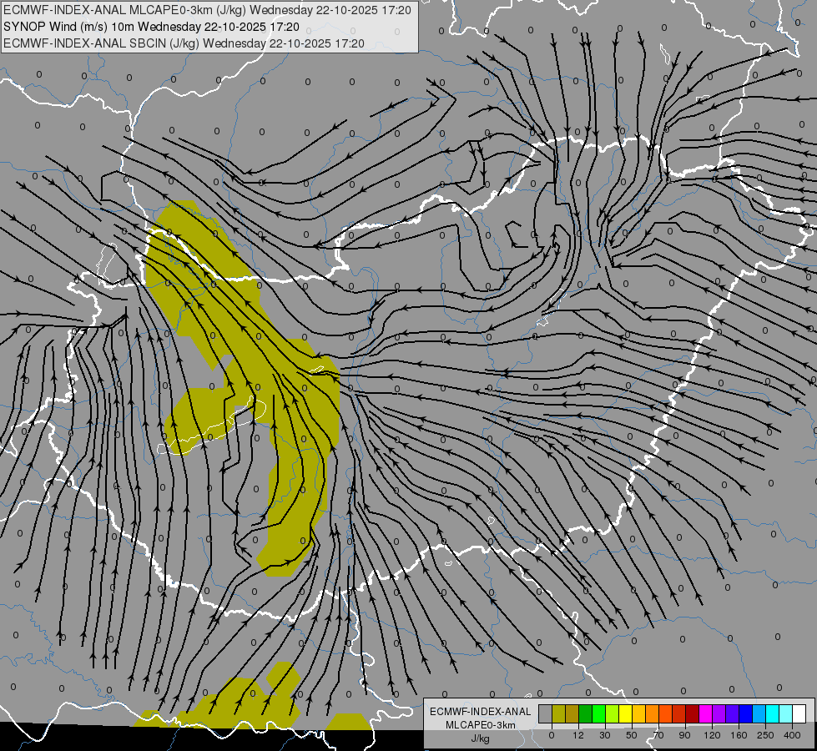Click the legend value 250
Image resolution: width=817 pixels, height=751 pixels.
765,735
